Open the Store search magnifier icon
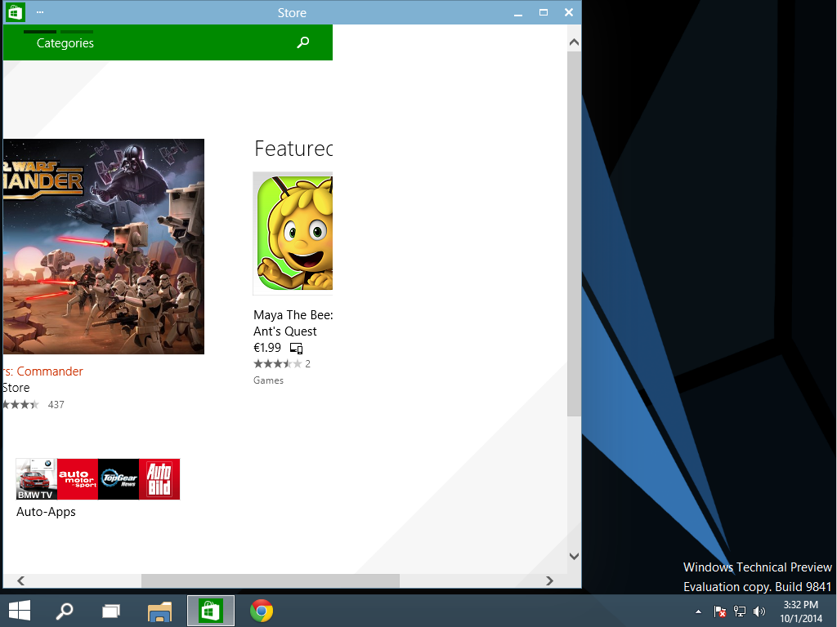This screenshot has height=627, width=837. [x=302, y=42]
